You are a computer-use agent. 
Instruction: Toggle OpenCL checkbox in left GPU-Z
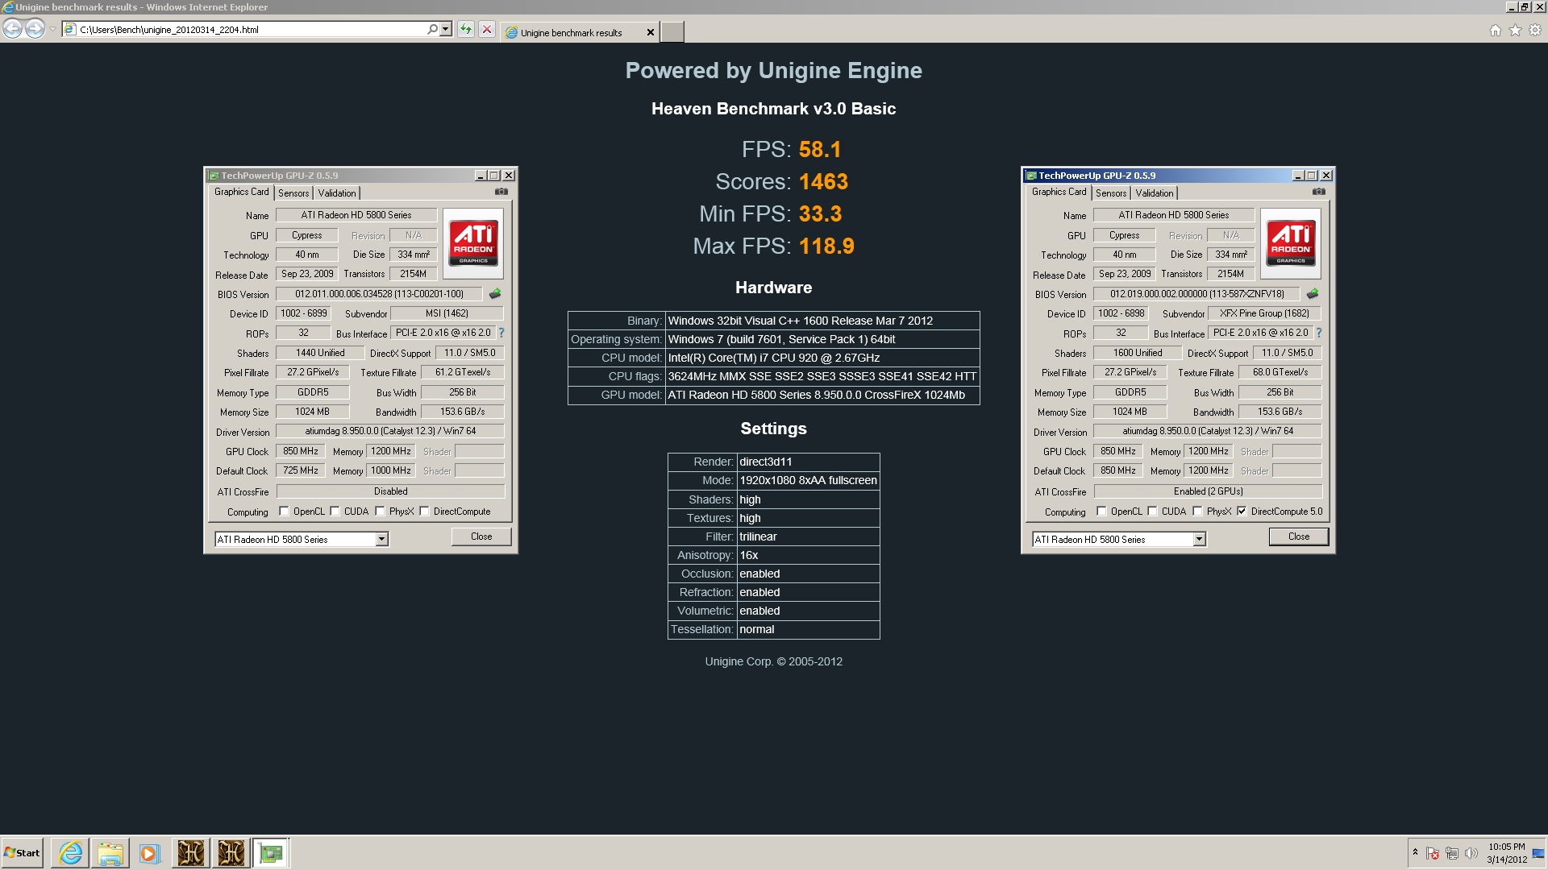tap(284, 511)
